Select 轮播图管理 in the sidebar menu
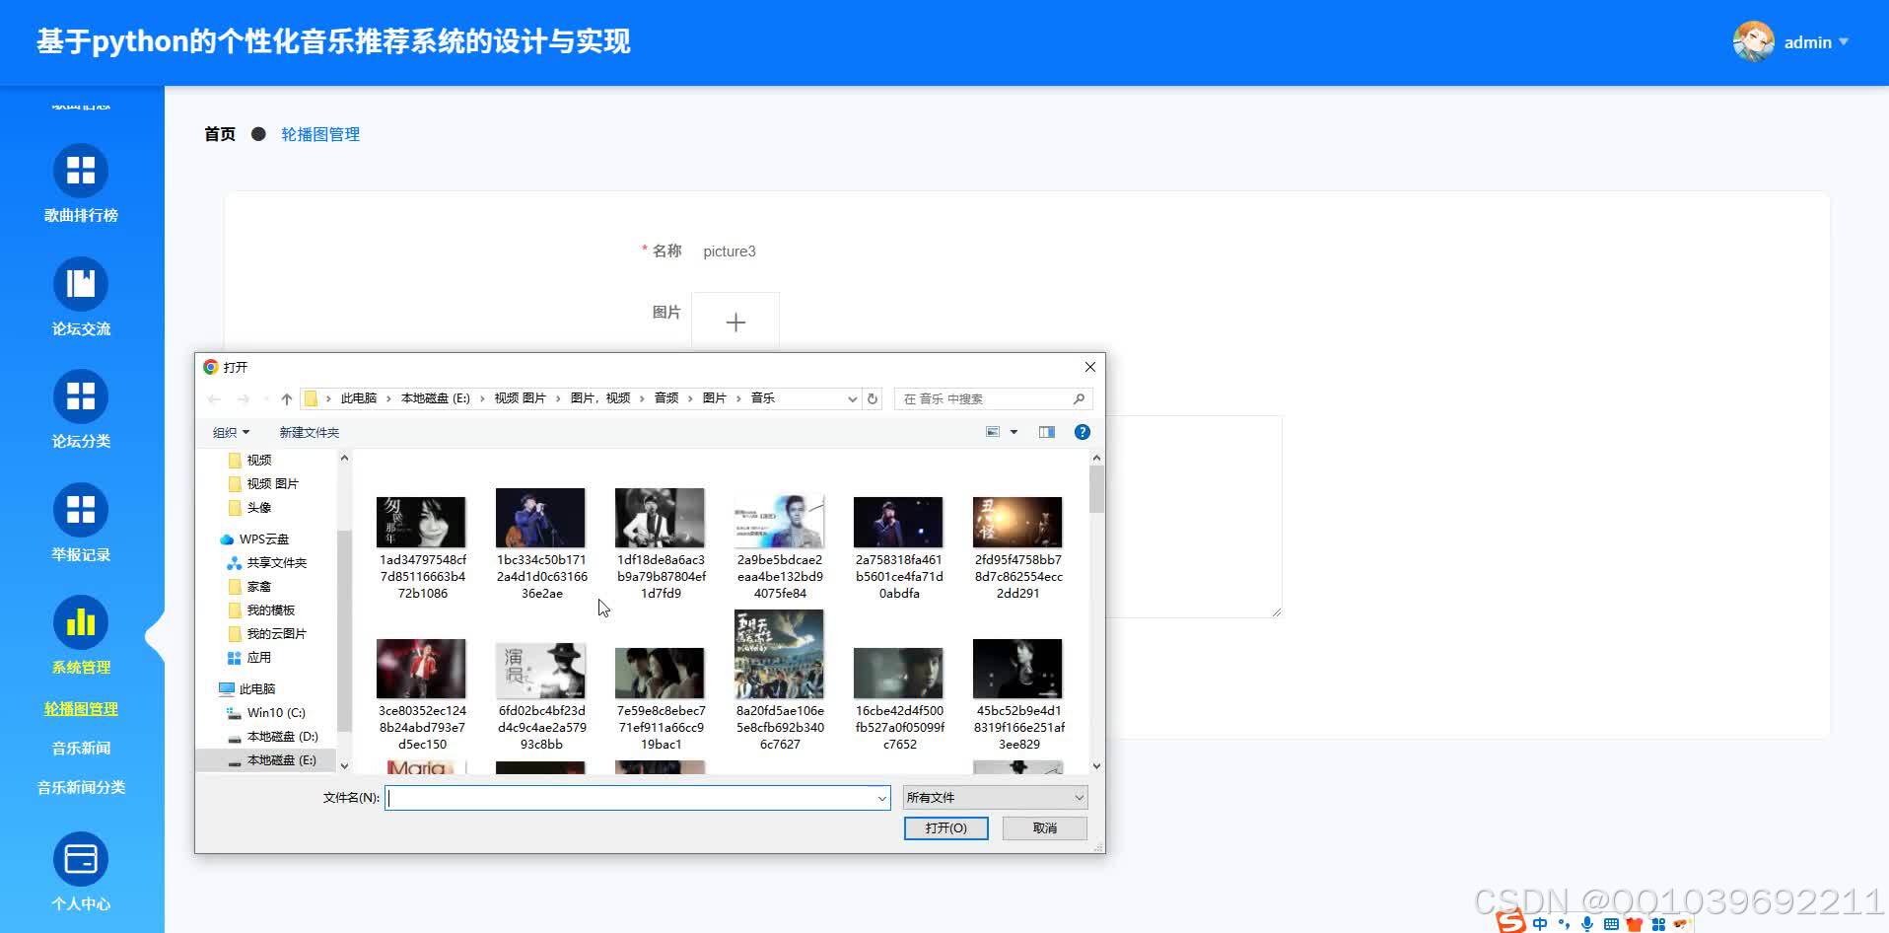Image resolution: width=1889 pixels, height=933 pixels. point(81,707)
